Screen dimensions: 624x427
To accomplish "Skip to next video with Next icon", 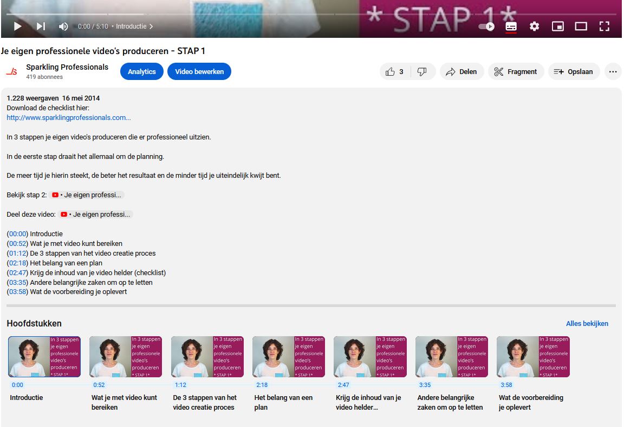I will [x=41, y=26].
